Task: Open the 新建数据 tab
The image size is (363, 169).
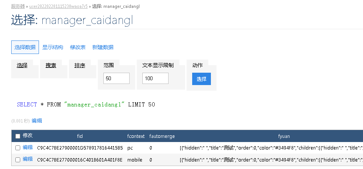Action: click(103, 47)
